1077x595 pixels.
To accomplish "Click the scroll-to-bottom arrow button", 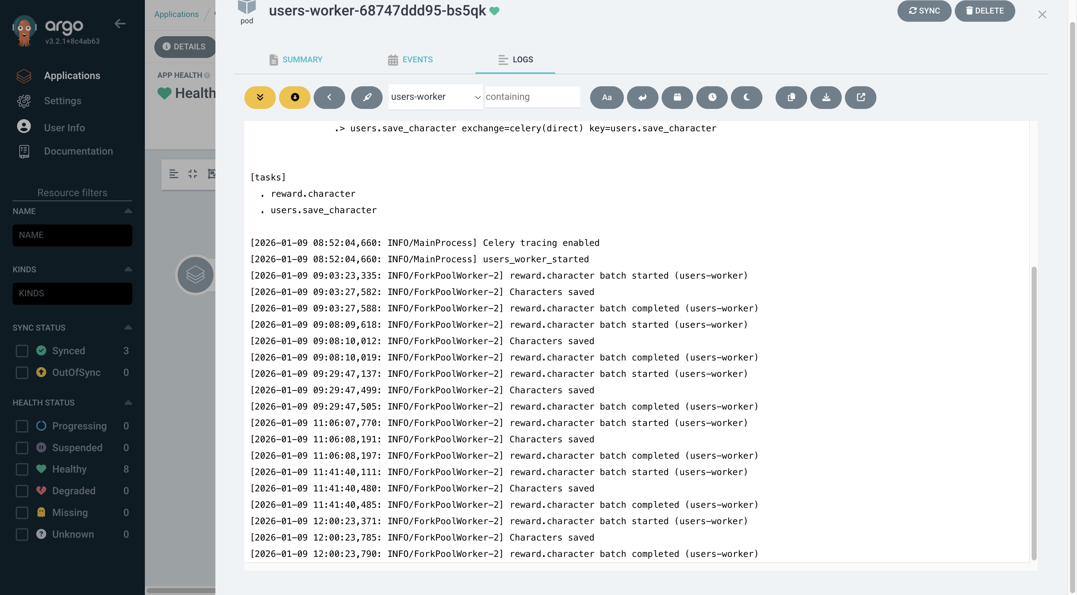I will (294, 97).
